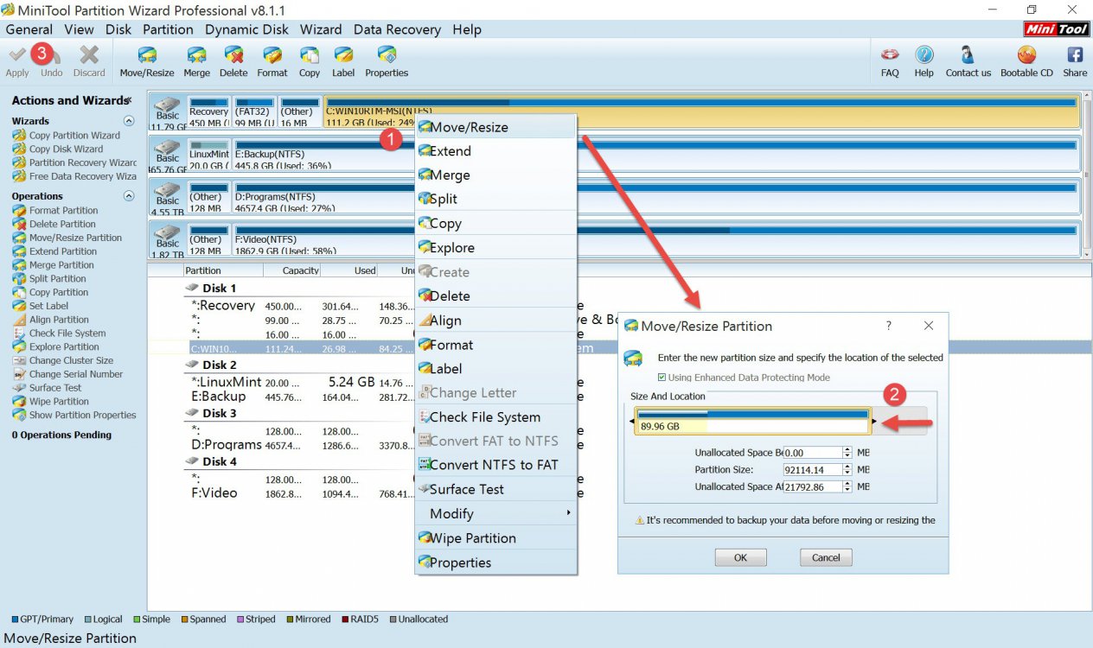1093x648 pixels.
Task: Choose Wipe Partition in context menu
Action: 495,538
